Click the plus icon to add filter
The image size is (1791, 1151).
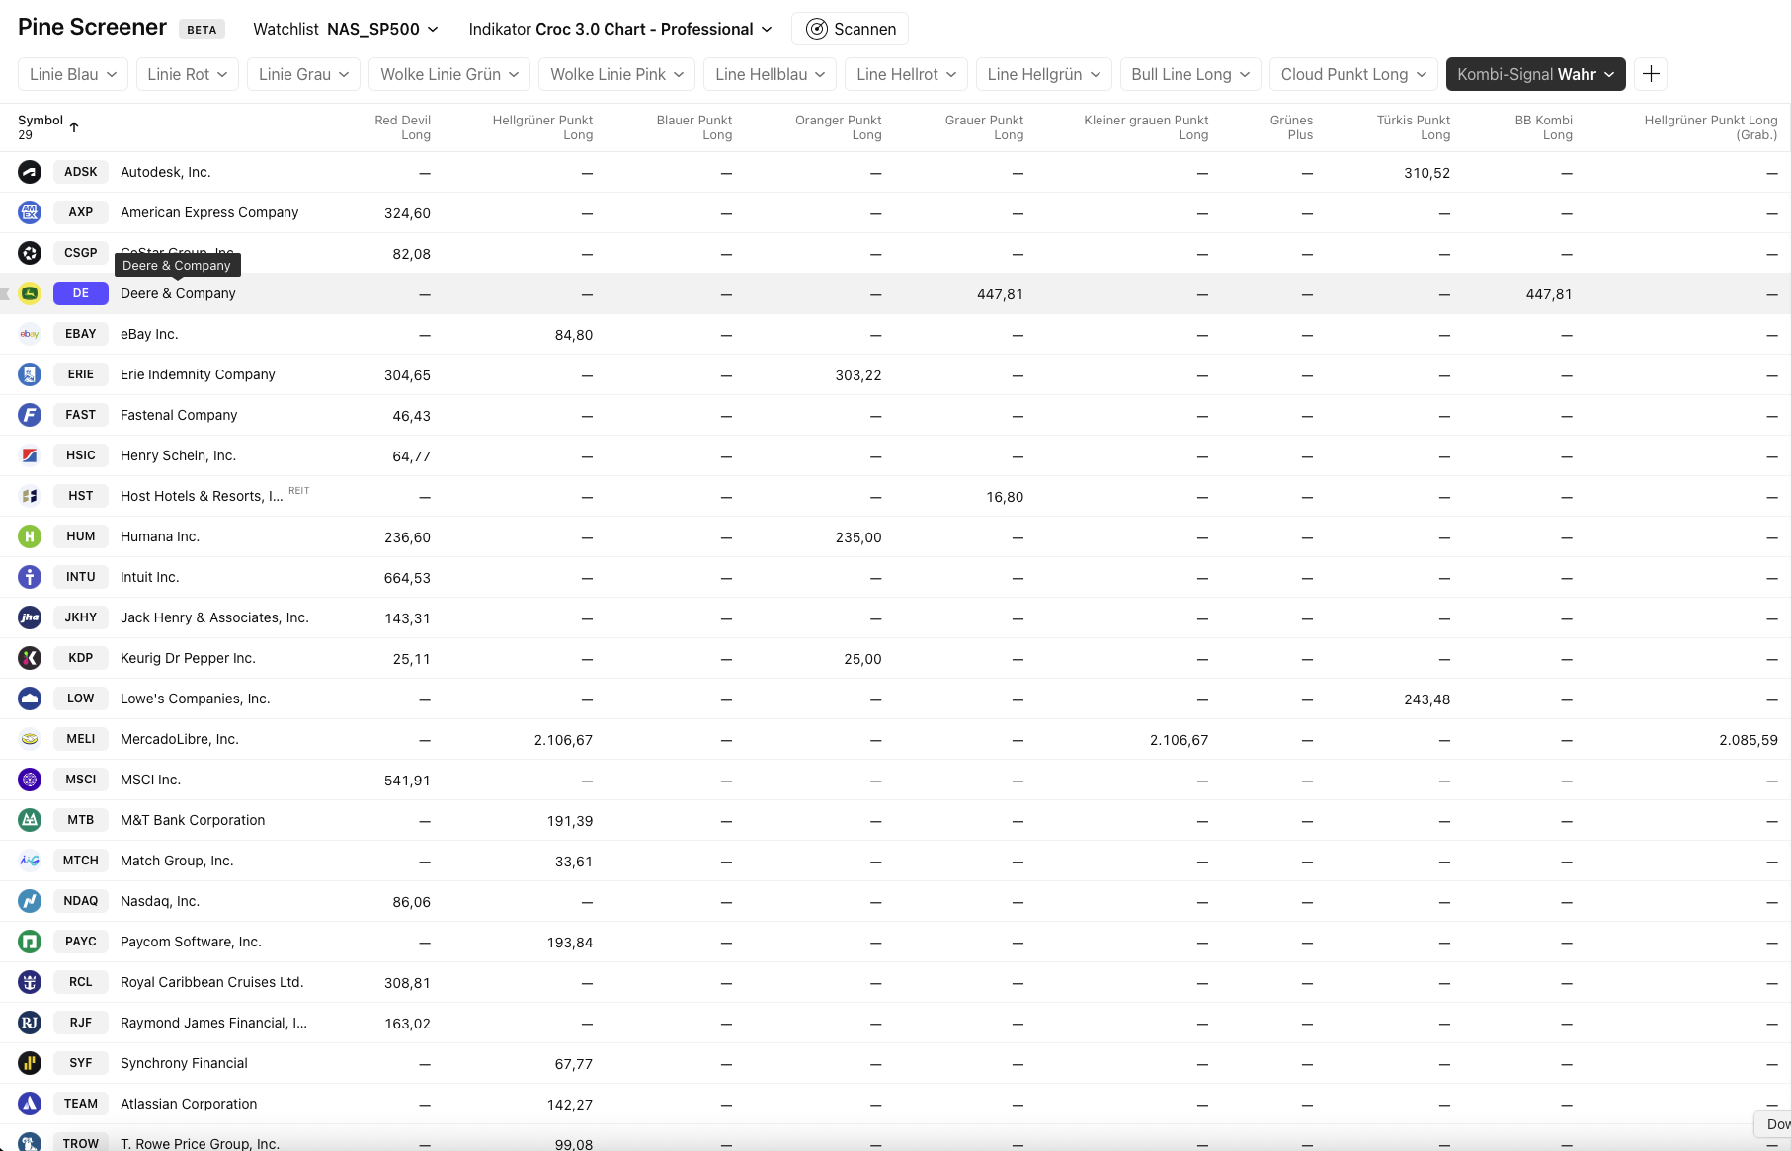click(1651, 74)
